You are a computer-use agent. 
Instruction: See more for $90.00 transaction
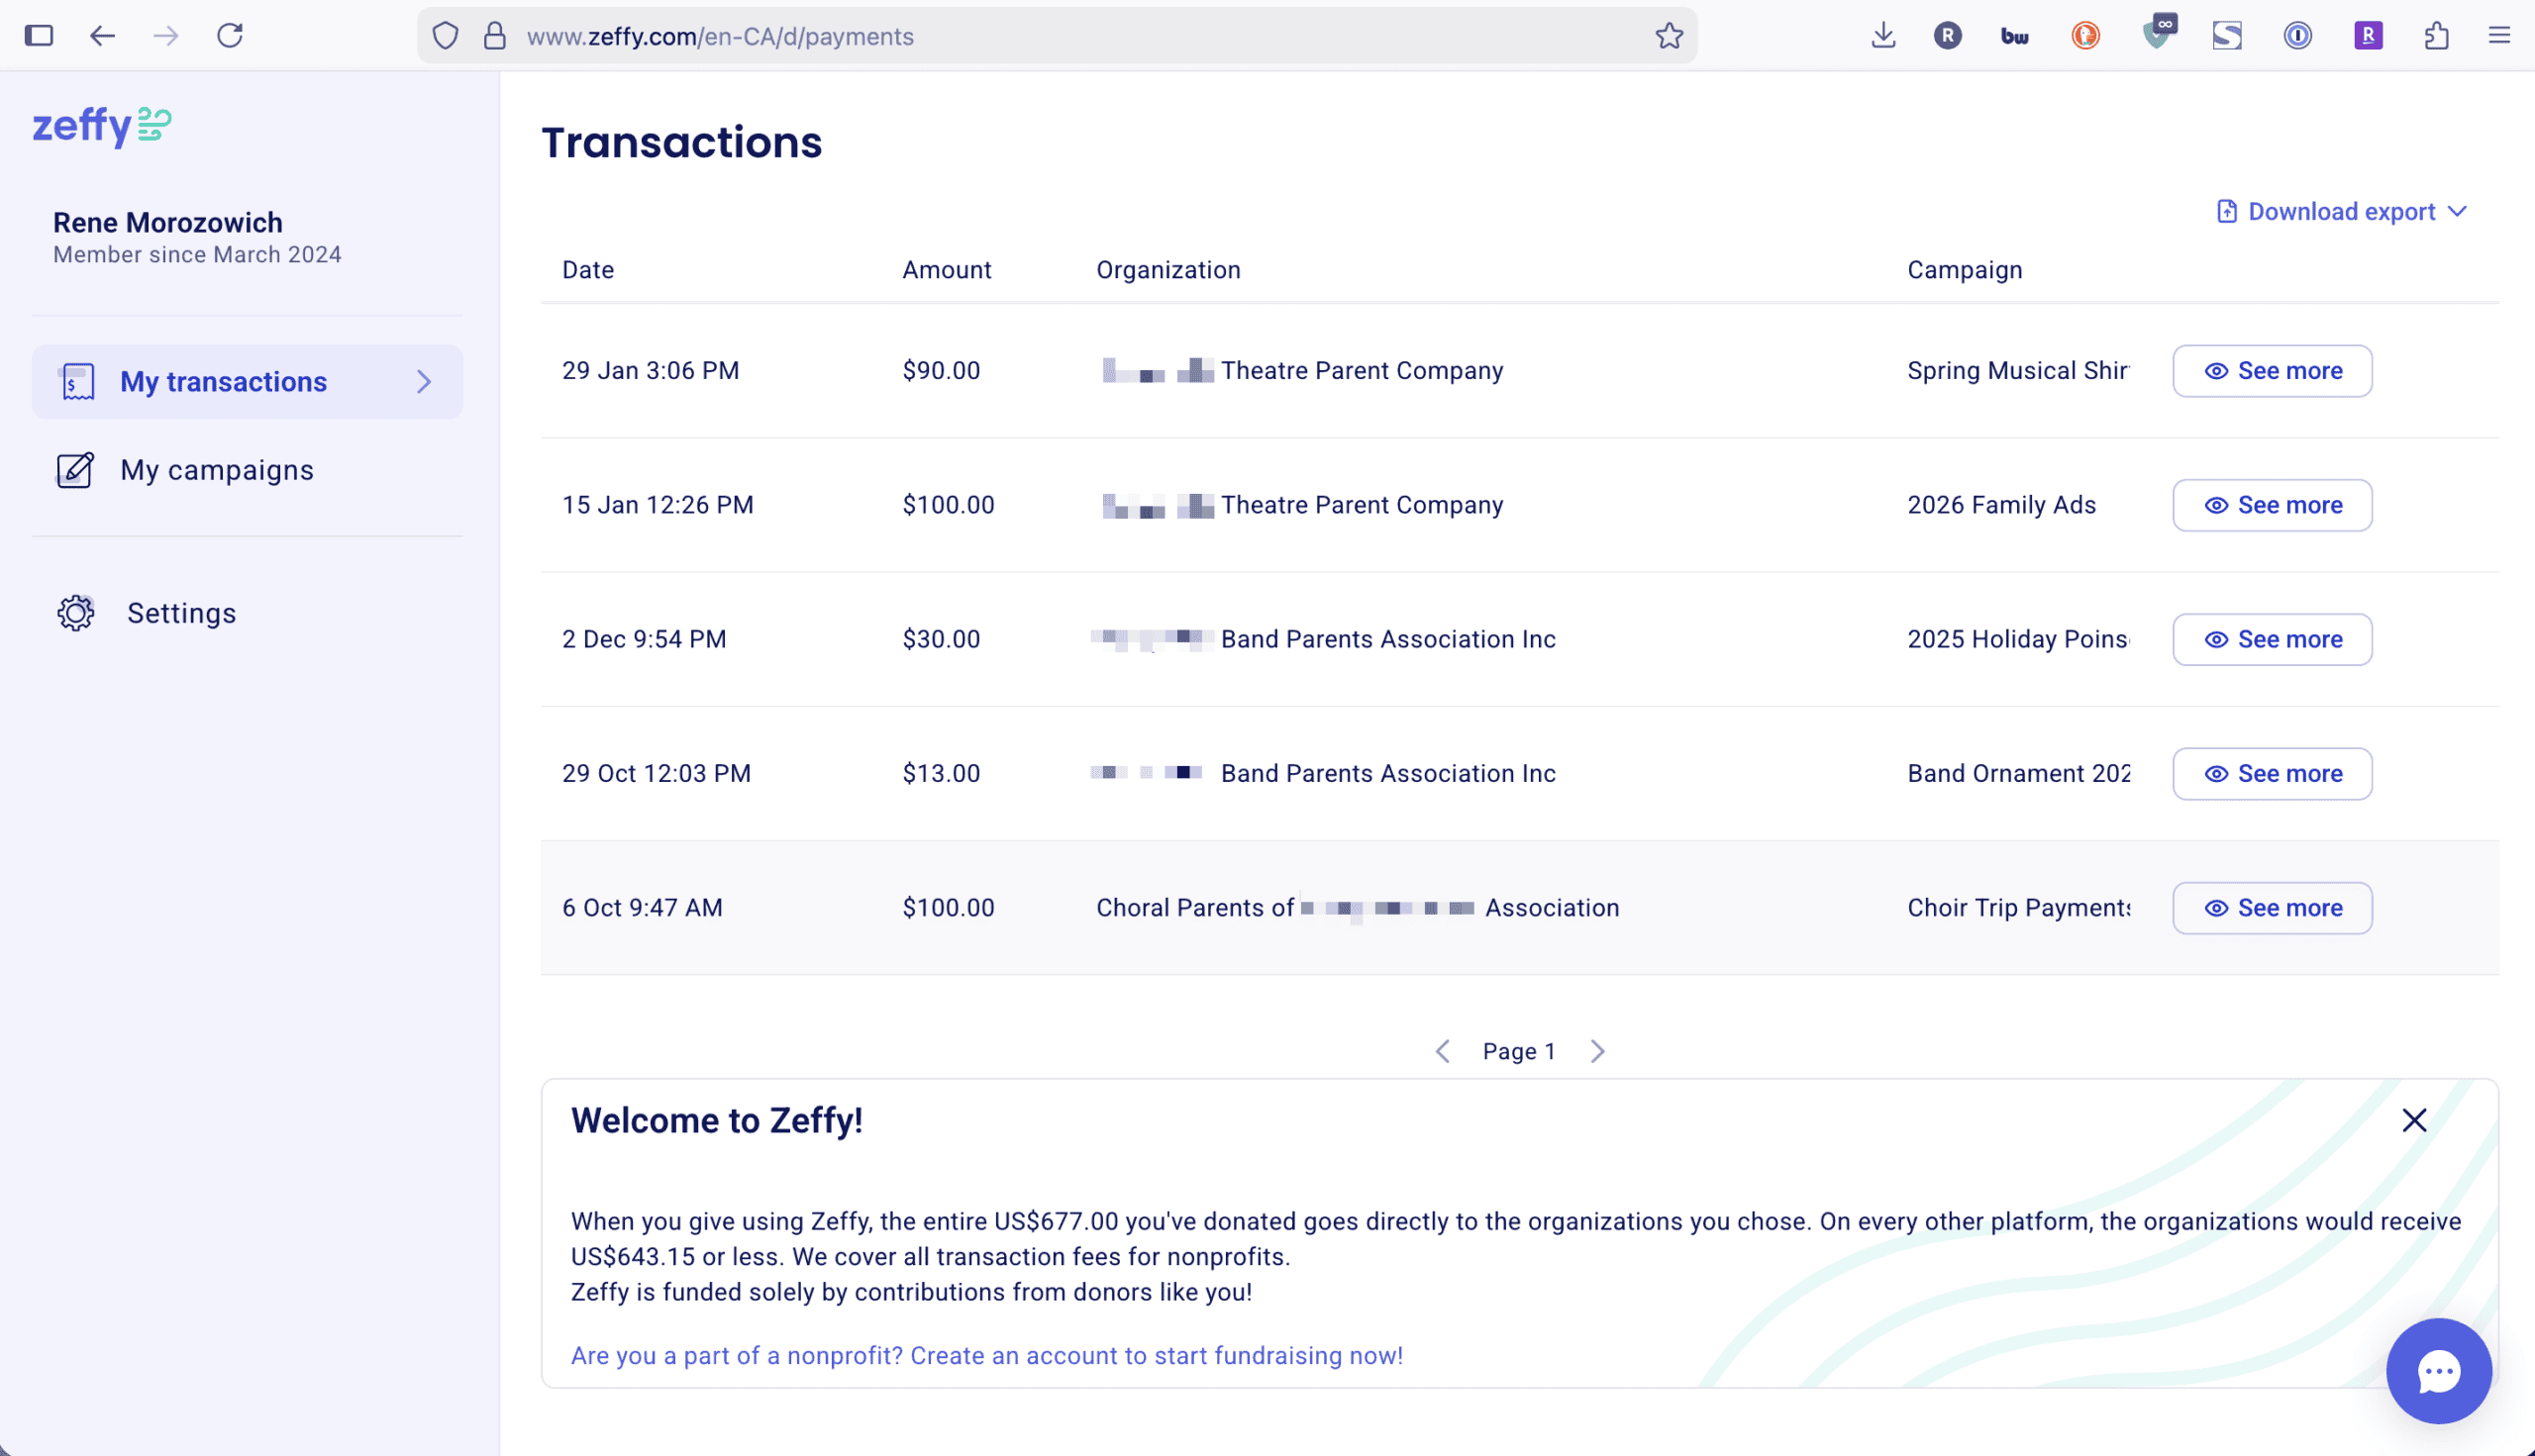2271,371
